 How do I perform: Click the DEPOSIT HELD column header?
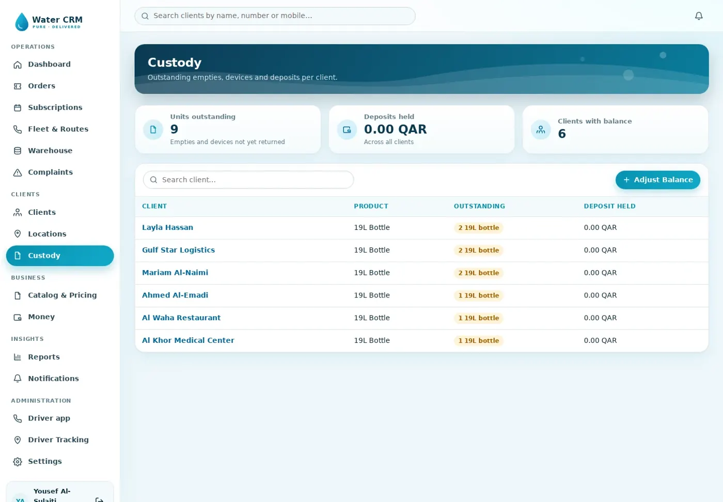pyautogui.click(x=609, y=206)
